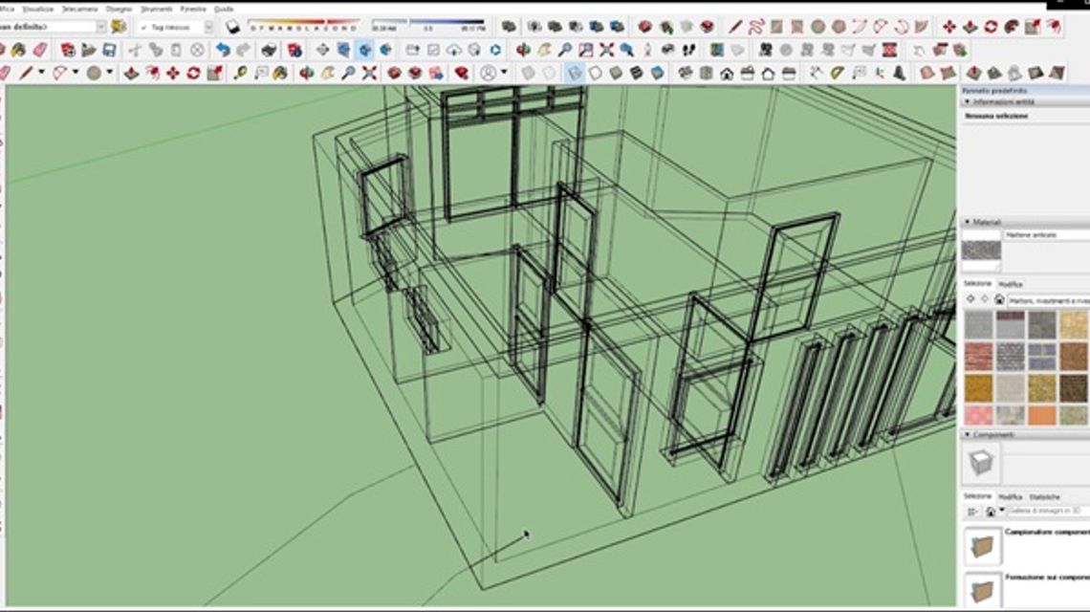The image size is (1090, 612).
Task: Pick the red brick material swatch
Action: point(977,357)
